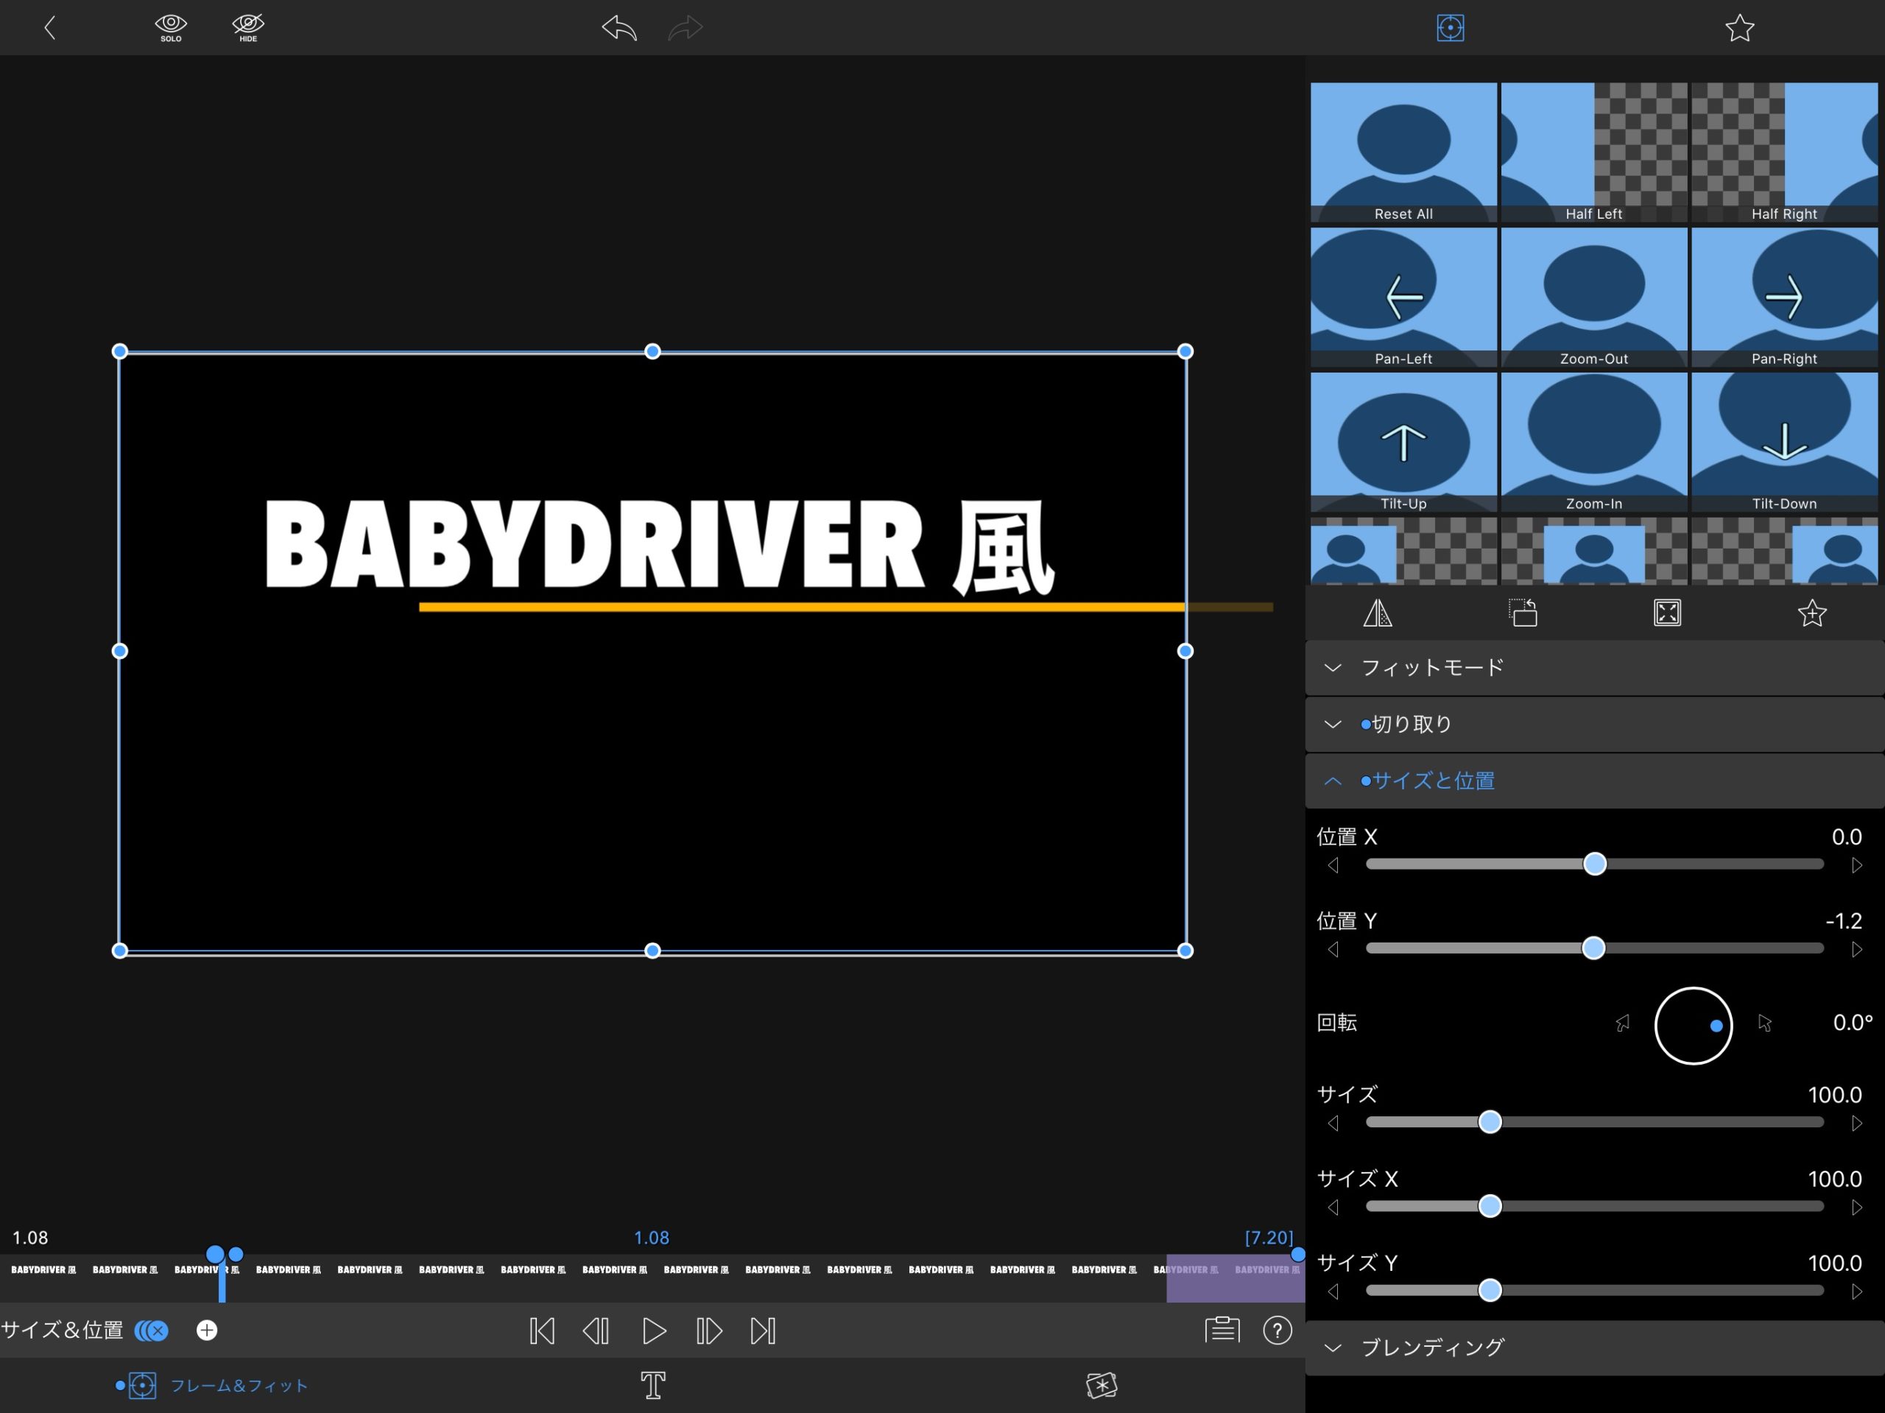This screenshot has height=1413, width=1885.
Task: Apply the Half Right preset
Action: pos(1784,152)
